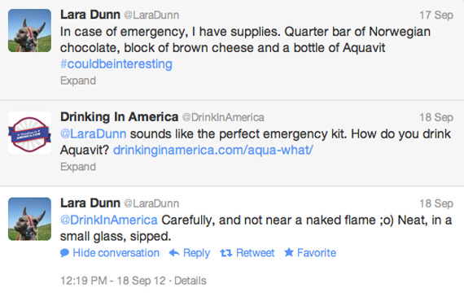Open @LaraDunn mention in the reply tweet
Screen dimensions: 464x297
94,134
